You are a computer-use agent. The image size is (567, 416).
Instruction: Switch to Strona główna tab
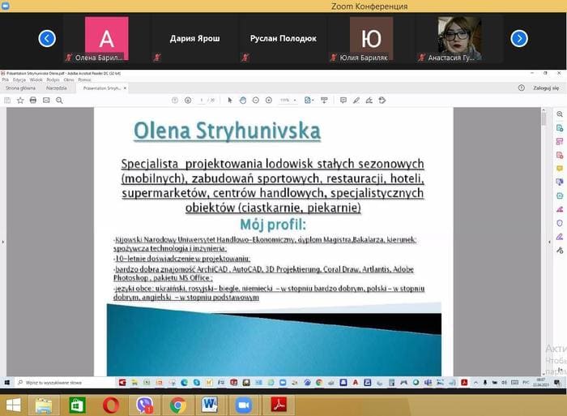[20, 88]
